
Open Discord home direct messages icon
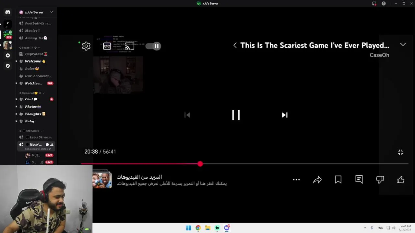click(8, 12)
